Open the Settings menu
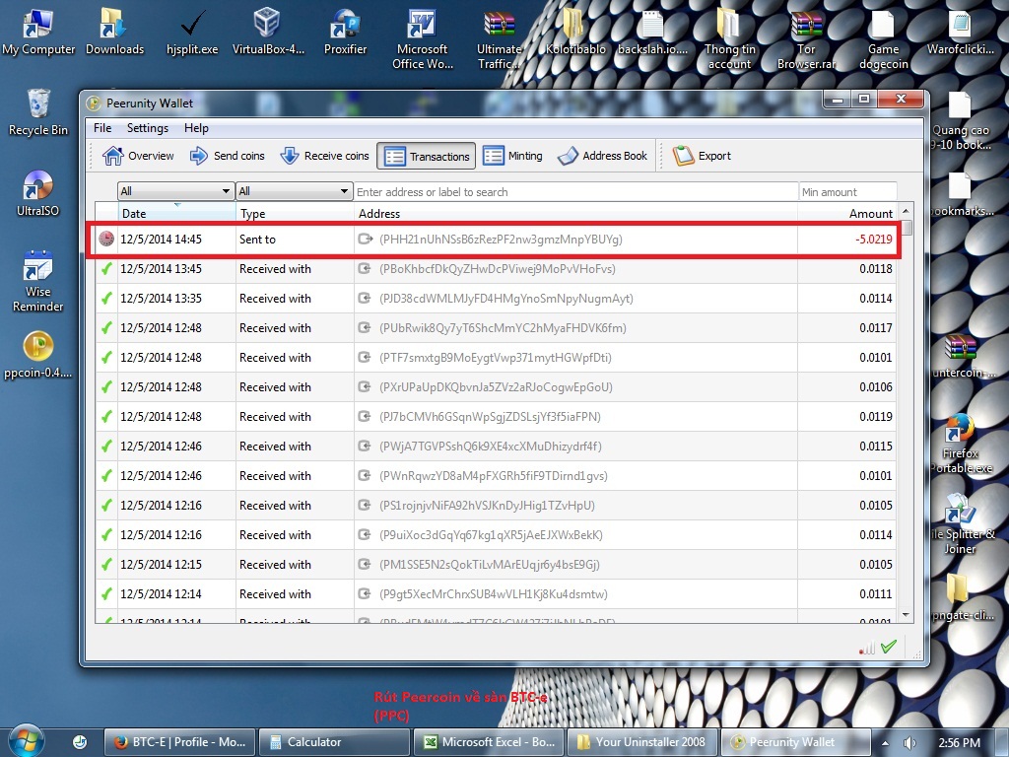1009x757 pixels. coord(148,127)
